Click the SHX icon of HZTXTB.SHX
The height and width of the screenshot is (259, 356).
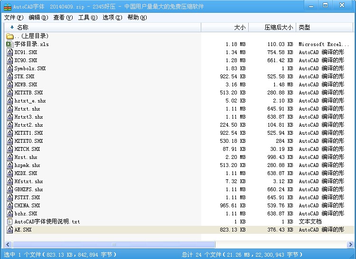click(10, 92)
